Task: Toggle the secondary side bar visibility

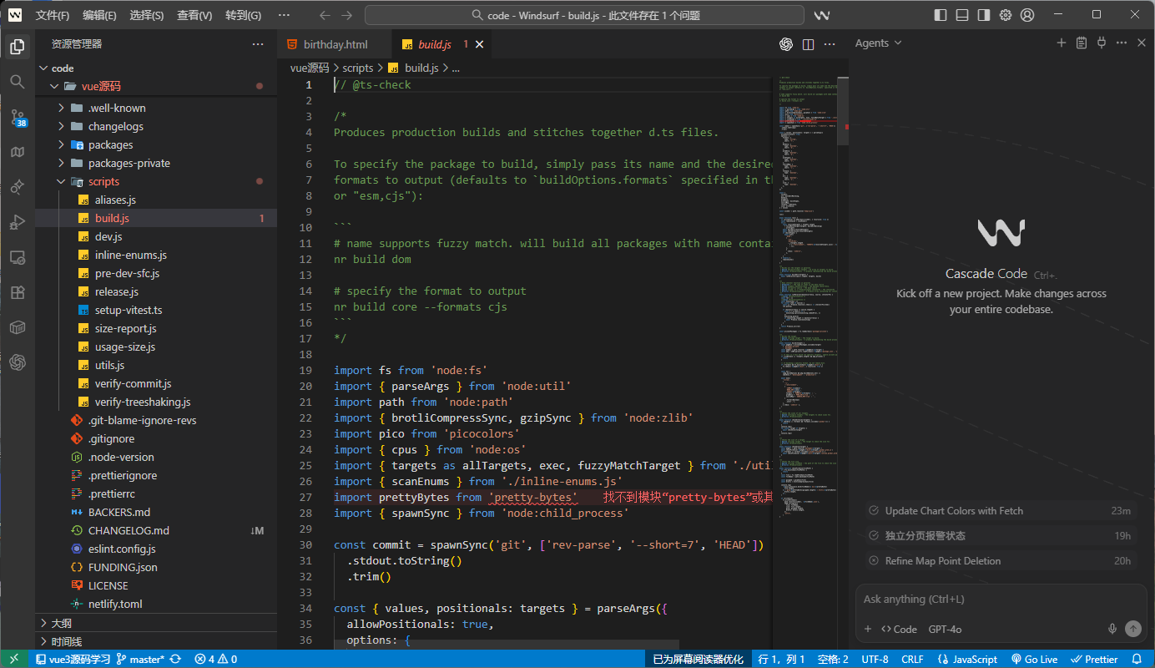Action: click(x=984, y=15)
